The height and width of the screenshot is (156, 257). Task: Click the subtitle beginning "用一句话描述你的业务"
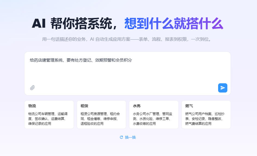coord(127,39)
